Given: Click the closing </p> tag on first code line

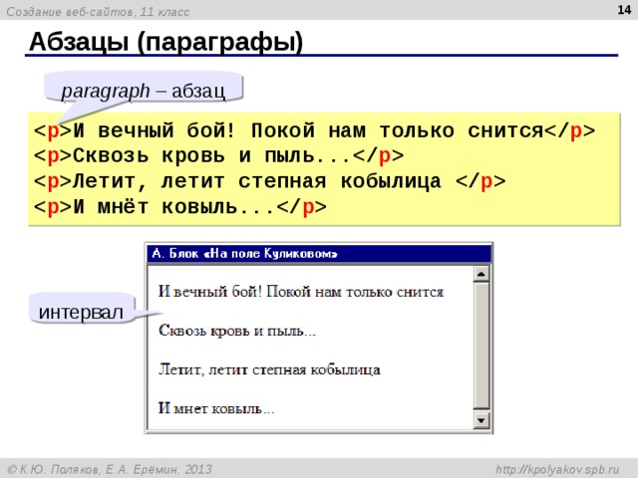Looking at the screenshot, I should point(569,130).
